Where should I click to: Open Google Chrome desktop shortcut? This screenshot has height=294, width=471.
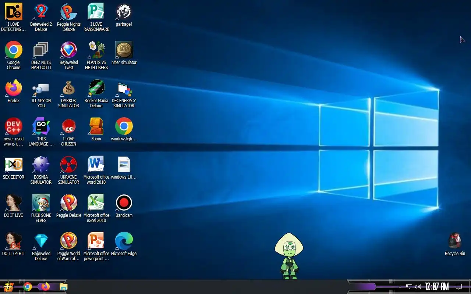pyautogui.click(x=14, y=55)
